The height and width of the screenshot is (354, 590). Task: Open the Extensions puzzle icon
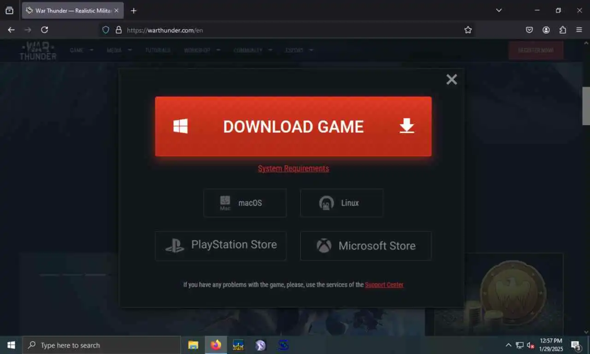[563, 30]
